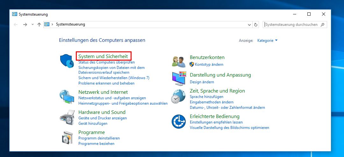Click Einstellungen empfehlen lassen link
The height and width of the screenshot is (157, 344).
pyautogui.click(x=216, y=122)
